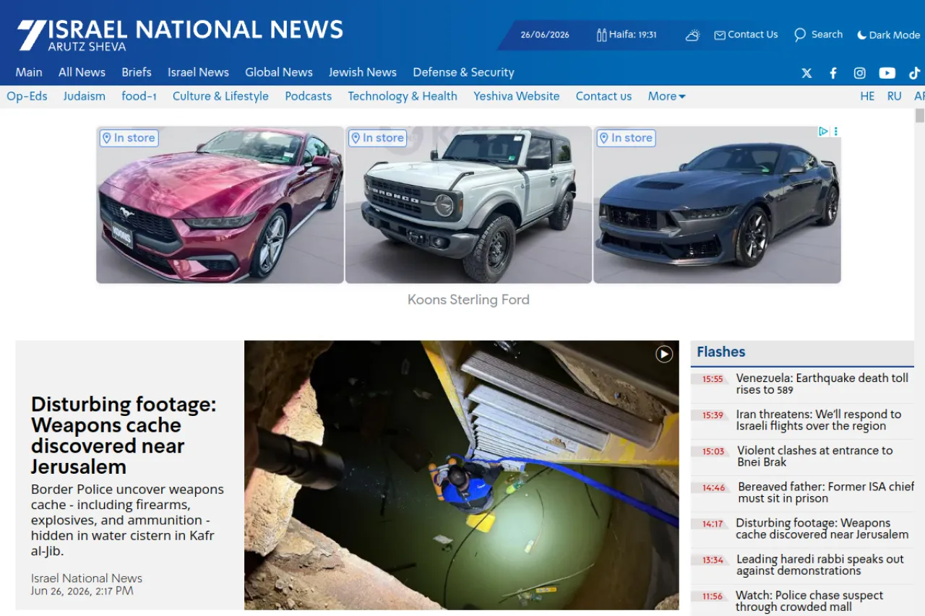
Task: Open the Jewish News section
Action: pyautogui.click(x=363, y=72)
